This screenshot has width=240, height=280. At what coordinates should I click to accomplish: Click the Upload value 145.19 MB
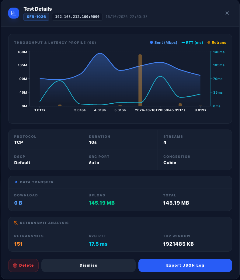coord(102,203)
